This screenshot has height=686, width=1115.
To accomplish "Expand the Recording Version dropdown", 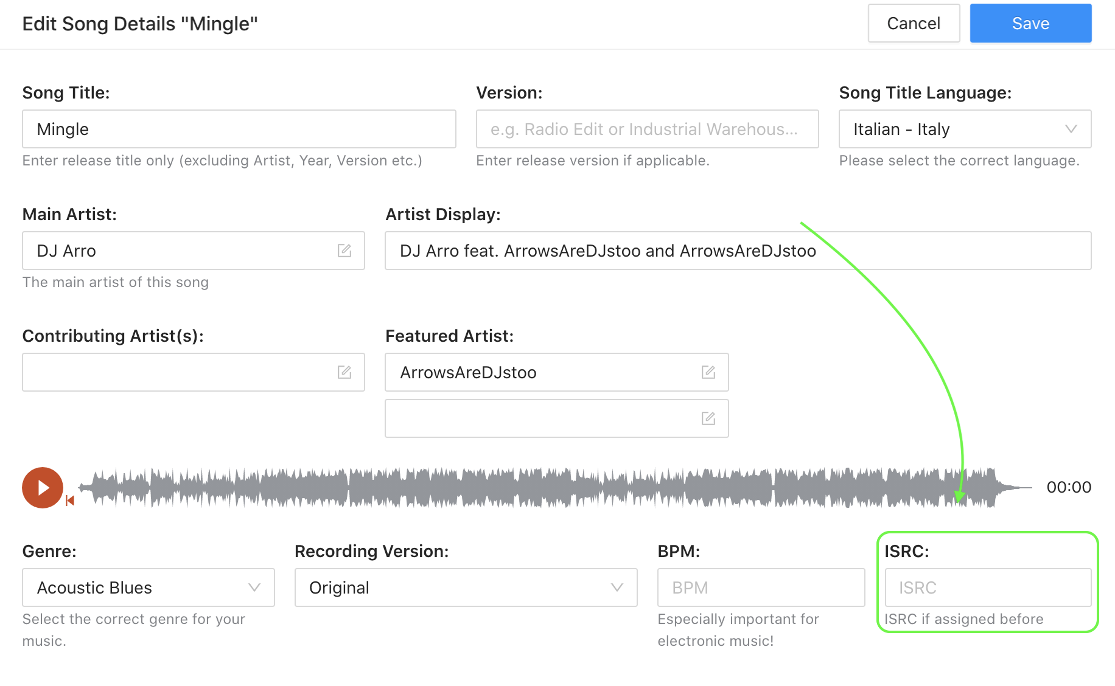I will click(466, 587).
